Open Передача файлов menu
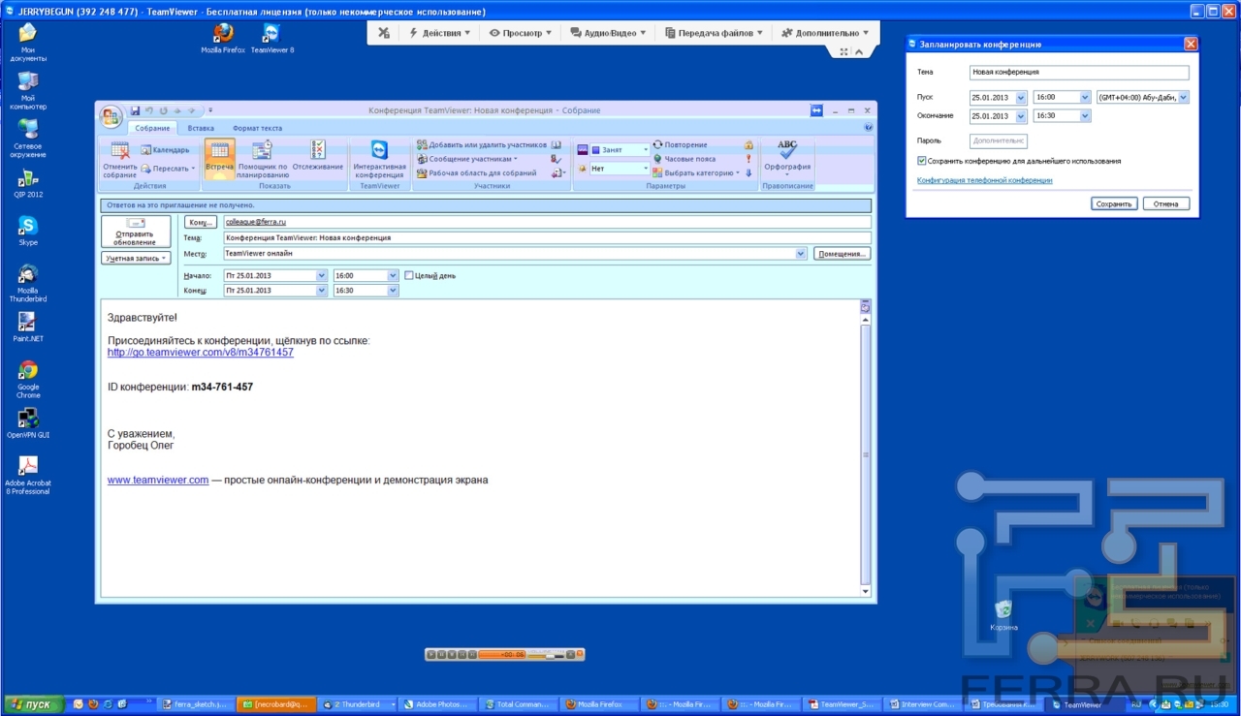1241x716 pixels. [714, 32]
